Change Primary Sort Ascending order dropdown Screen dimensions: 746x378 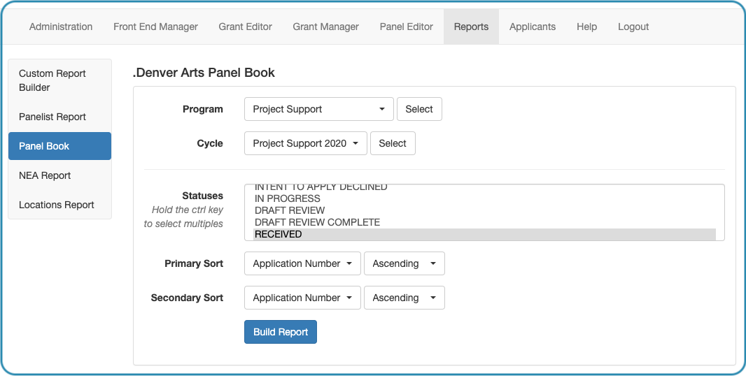[x=404, y=263]
